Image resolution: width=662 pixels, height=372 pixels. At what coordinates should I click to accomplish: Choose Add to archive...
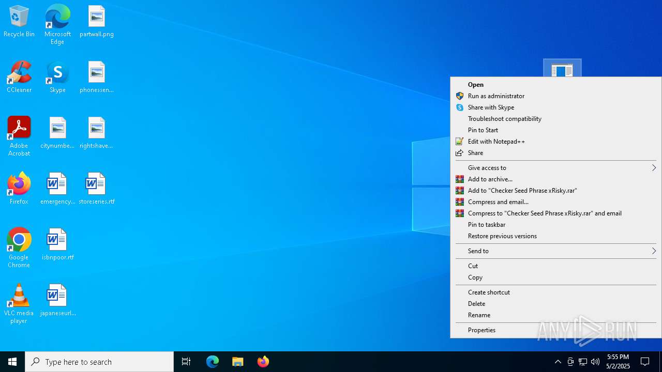556,179
